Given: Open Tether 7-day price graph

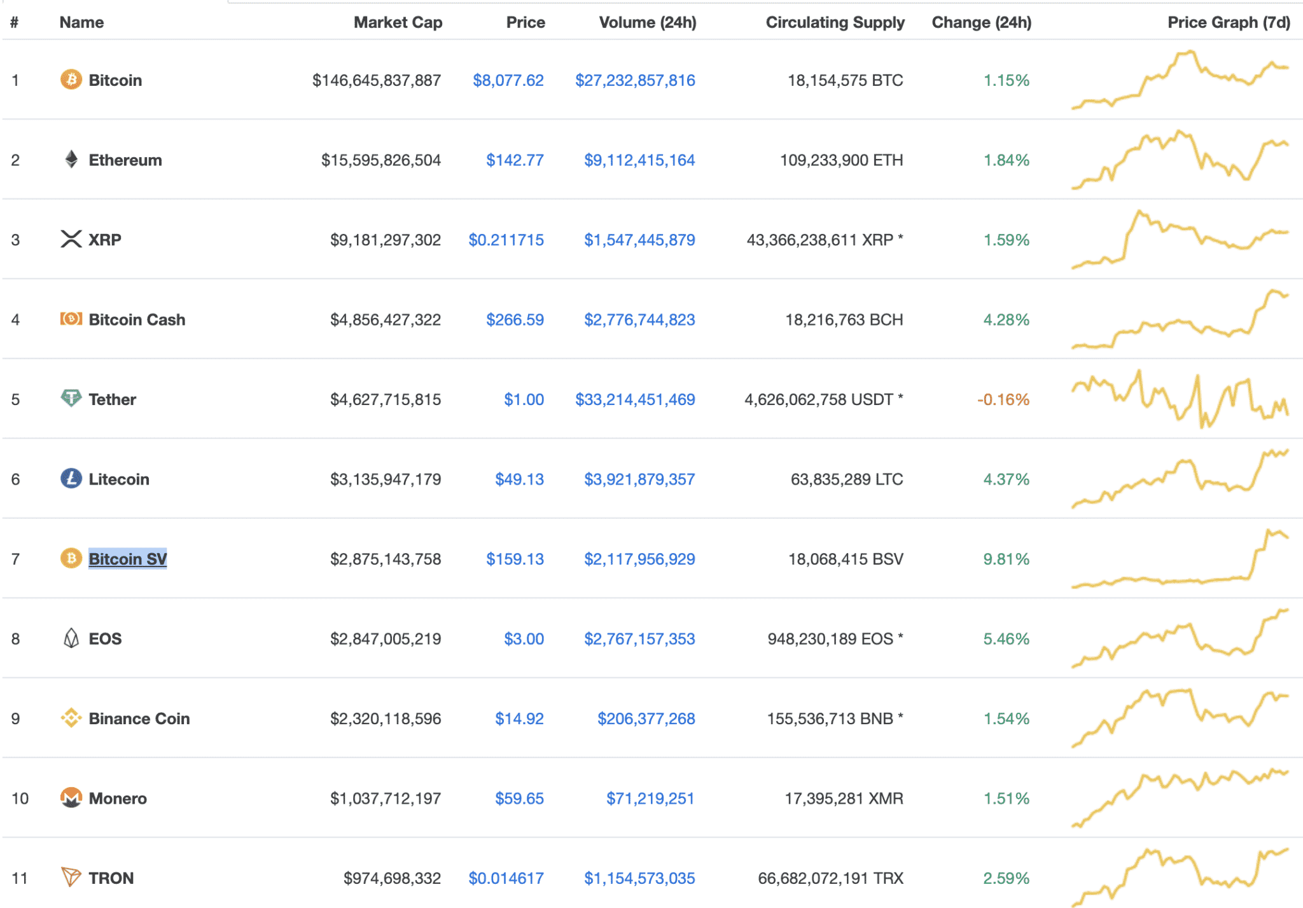Looking at the screenshot, I should tap(1180, 399).
